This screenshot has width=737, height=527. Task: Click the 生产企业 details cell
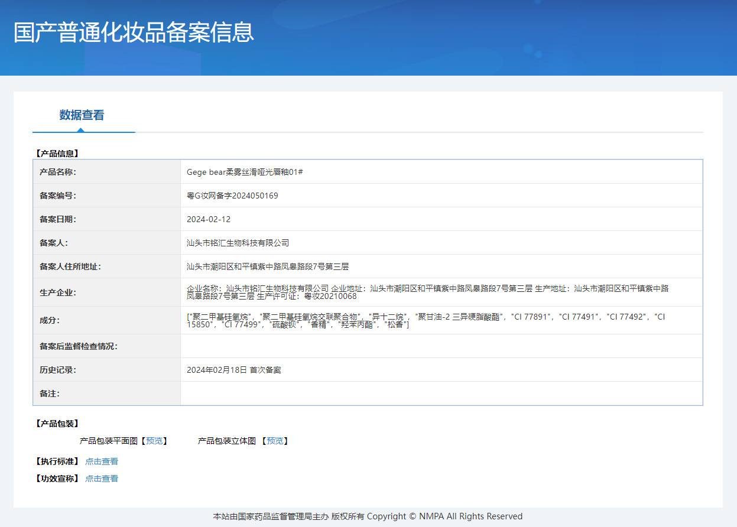pos(441,292)
